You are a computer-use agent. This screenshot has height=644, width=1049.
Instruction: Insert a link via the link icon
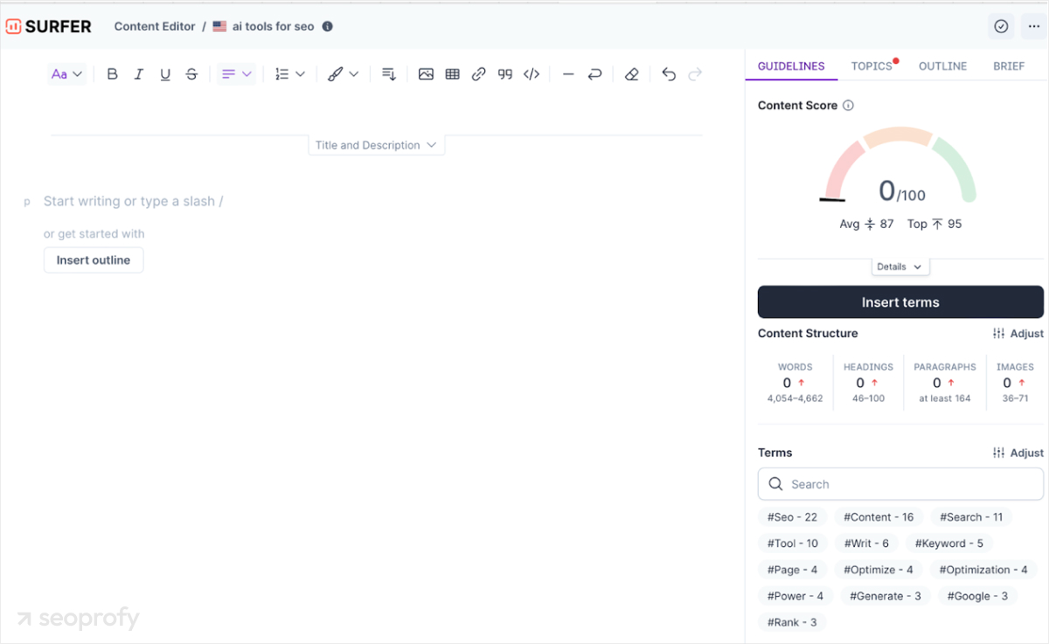(478, 74)
